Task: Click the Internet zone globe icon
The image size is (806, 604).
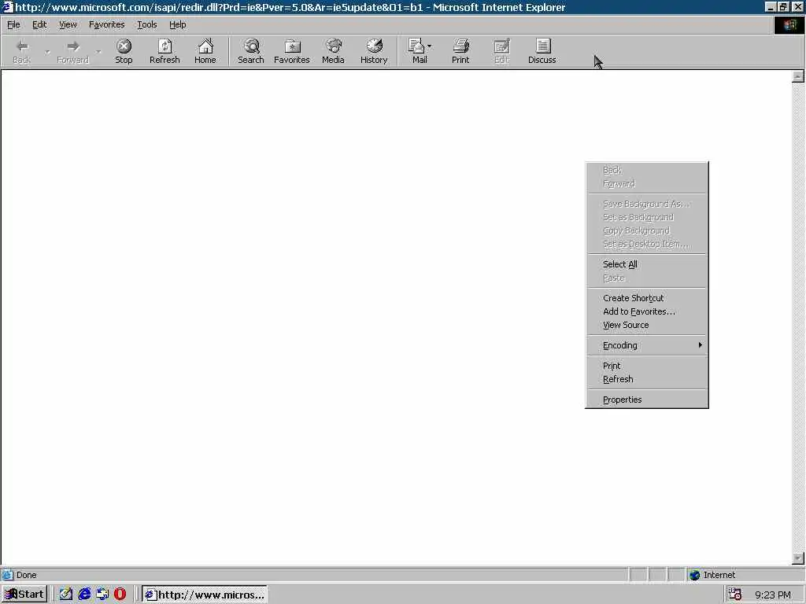Action: [694, 575]
